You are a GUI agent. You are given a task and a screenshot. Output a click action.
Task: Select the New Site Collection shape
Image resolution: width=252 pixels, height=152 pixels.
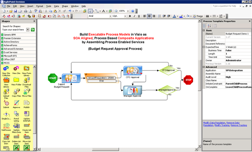6,71
